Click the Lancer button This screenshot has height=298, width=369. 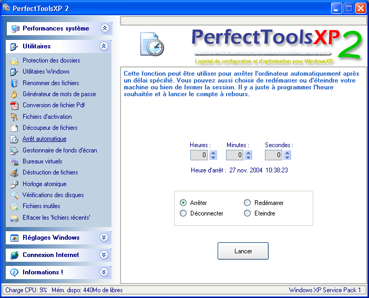[x=243, y=251]
